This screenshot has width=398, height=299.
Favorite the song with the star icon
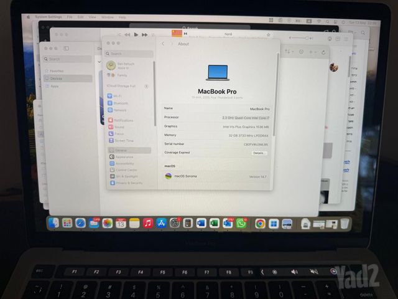[x=268, y=34]
